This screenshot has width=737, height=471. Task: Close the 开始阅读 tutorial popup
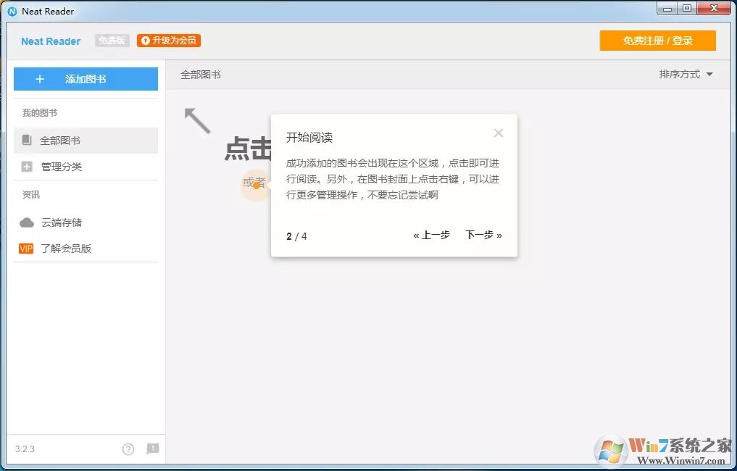coord(498,133)
